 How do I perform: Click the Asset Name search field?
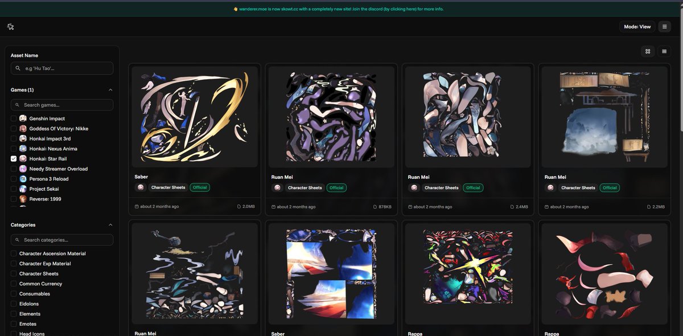pos(62,68)
